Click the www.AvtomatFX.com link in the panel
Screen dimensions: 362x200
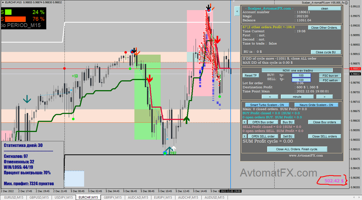306,155
